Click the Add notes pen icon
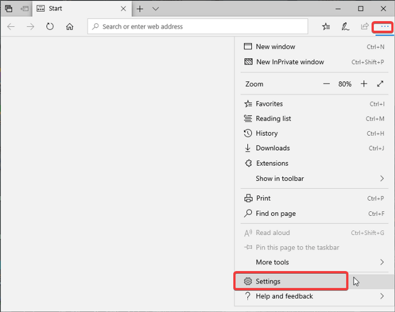Image resolution: width=395 pixels, height=312 pixels. (345, 27)
